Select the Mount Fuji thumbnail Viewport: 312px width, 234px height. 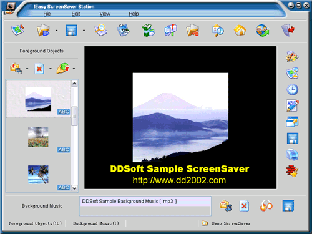tap(38, 99)
